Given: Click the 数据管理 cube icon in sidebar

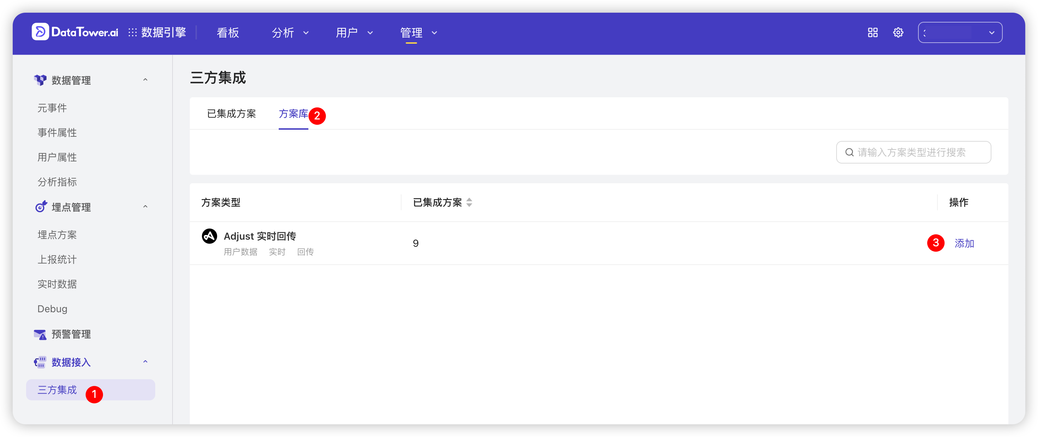Looking at the screenshot, I should [41, 79].
